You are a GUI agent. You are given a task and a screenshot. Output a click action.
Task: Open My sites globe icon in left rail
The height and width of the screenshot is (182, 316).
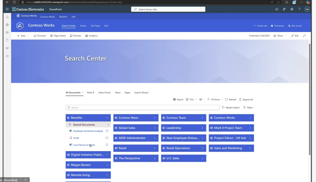(7, 25)
